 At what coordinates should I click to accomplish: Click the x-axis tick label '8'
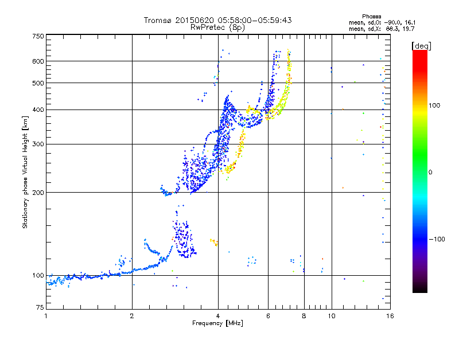coord(304,316)
